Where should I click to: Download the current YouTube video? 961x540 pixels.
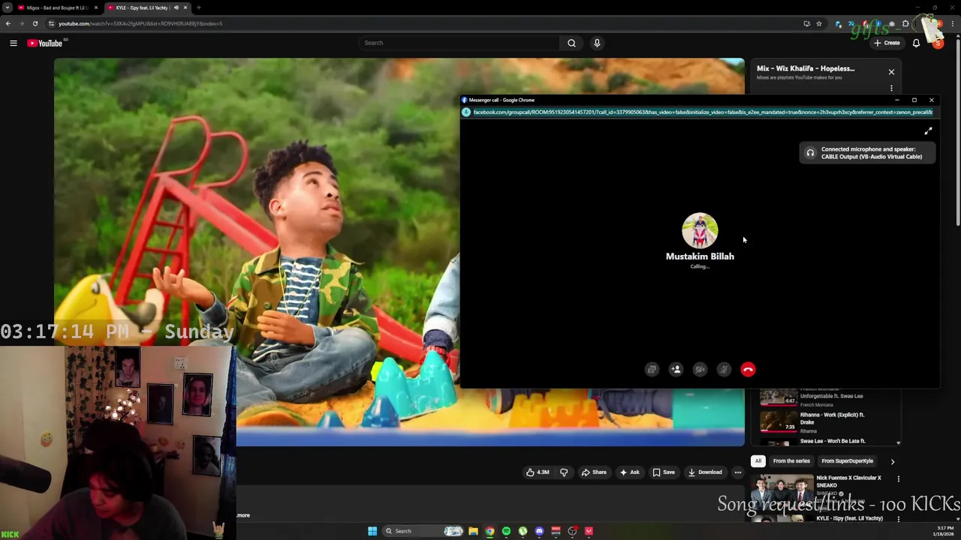click(704, 472)
